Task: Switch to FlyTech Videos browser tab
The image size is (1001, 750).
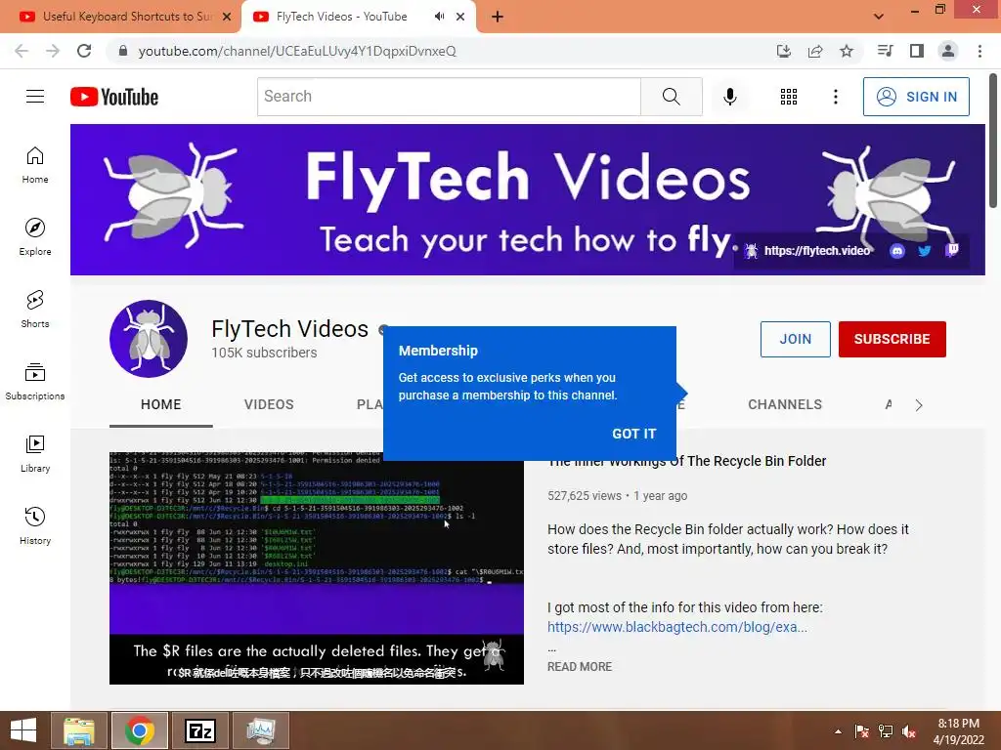Action: click(x=341, y=17)
